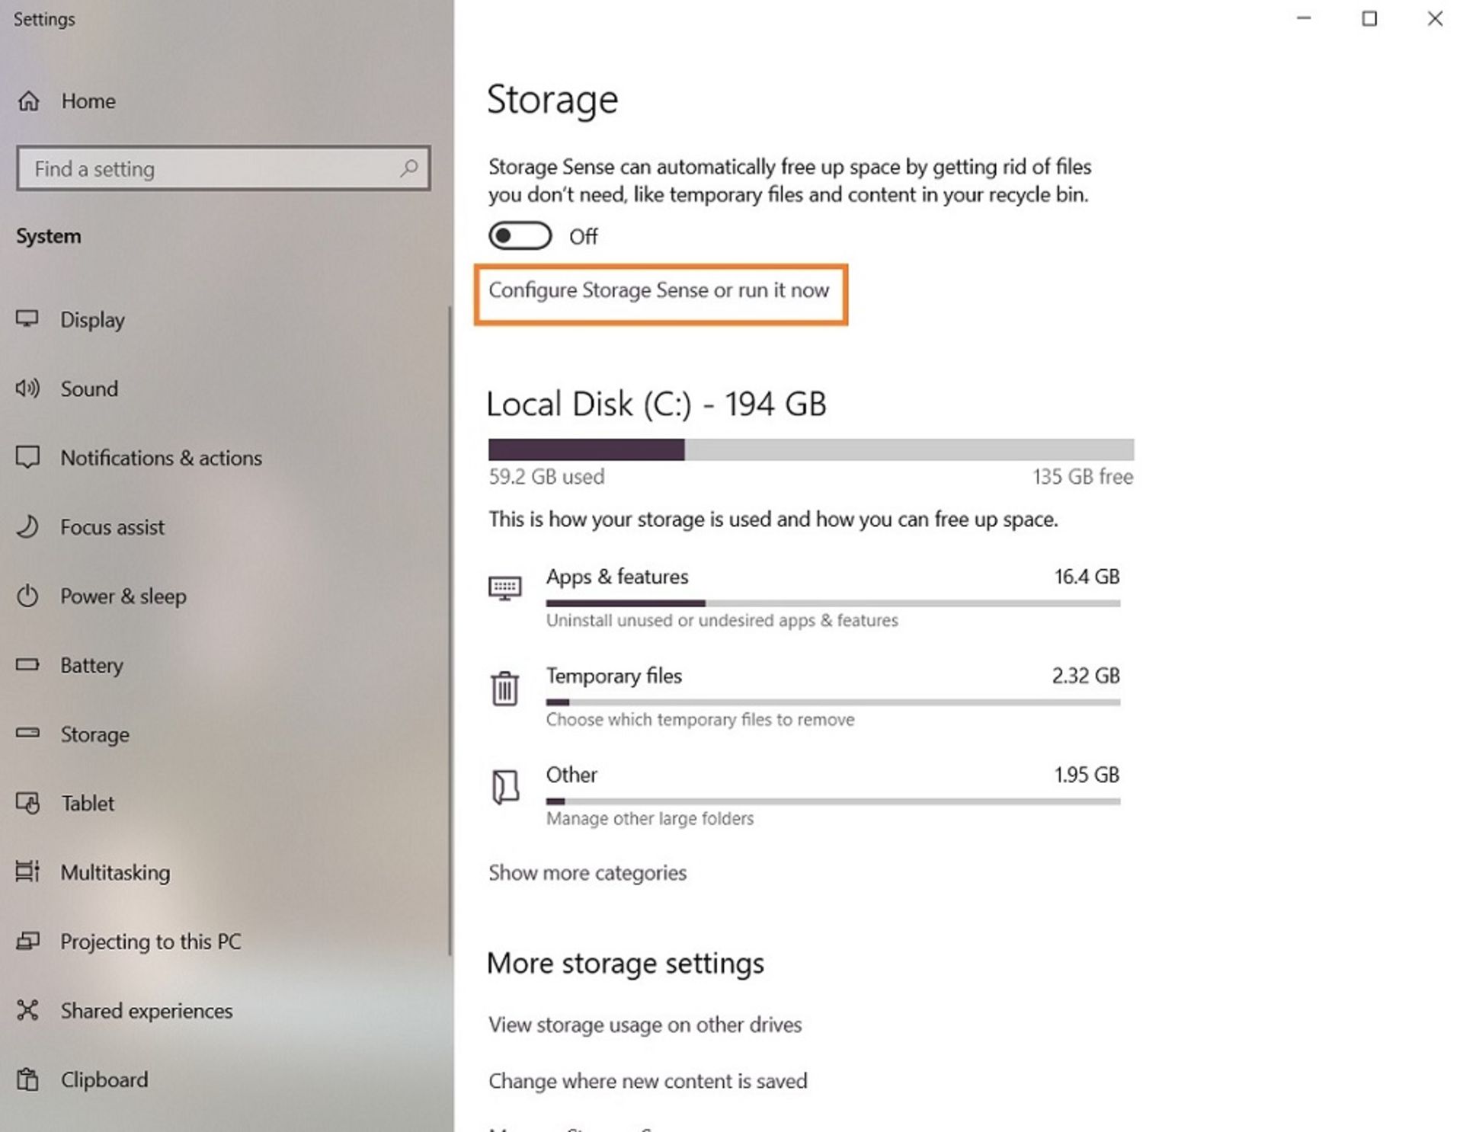Image resolution: width=1463 pixels, height=1132 pixels.
Task: Click Configure Storage Sense or run it now
Action: click(658, 291)
